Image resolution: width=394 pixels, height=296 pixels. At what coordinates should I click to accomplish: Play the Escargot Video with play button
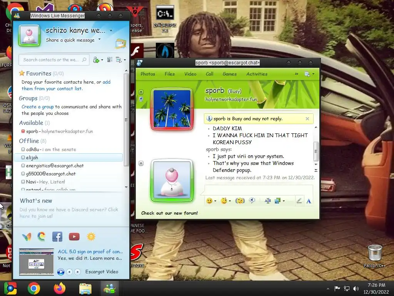[60, 272]
